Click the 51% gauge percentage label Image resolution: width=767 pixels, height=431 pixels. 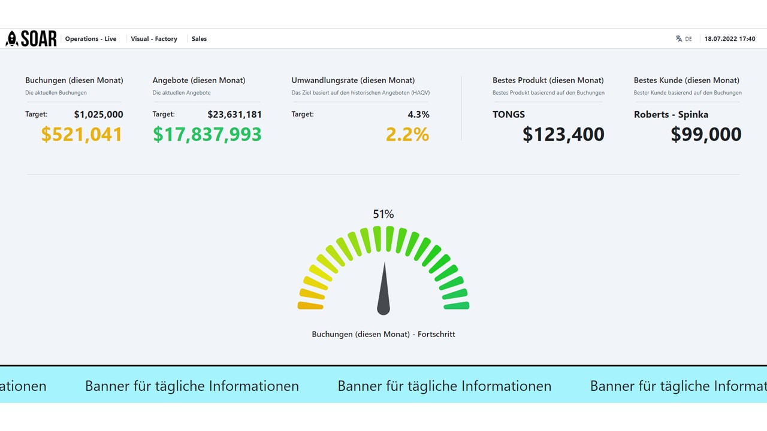coord(383,214)
